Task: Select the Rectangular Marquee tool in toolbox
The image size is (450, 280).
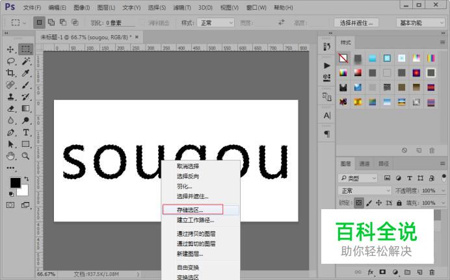Action: (x=25, y=49)
